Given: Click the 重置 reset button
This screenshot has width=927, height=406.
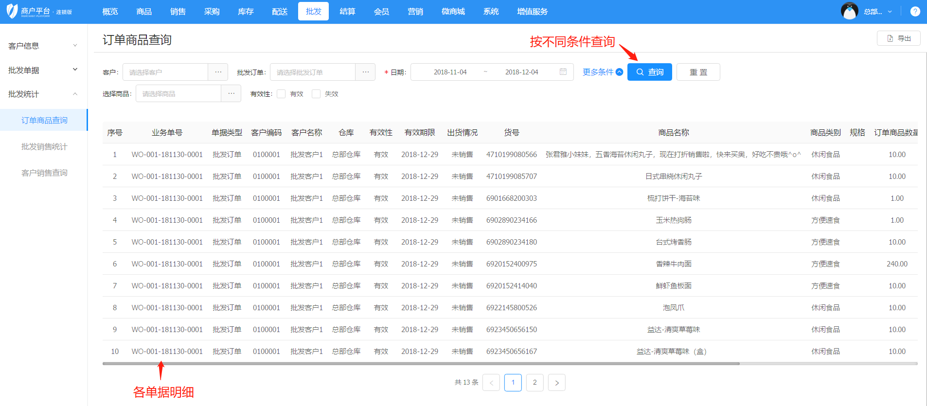Looking at the screenshot, I should (698, 72).
